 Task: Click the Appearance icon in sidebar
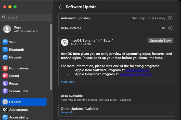point(5,110)
